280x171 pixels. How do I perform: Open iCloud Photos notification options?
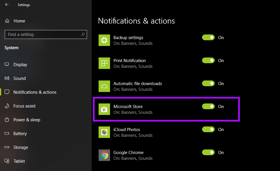pos(127,129)
